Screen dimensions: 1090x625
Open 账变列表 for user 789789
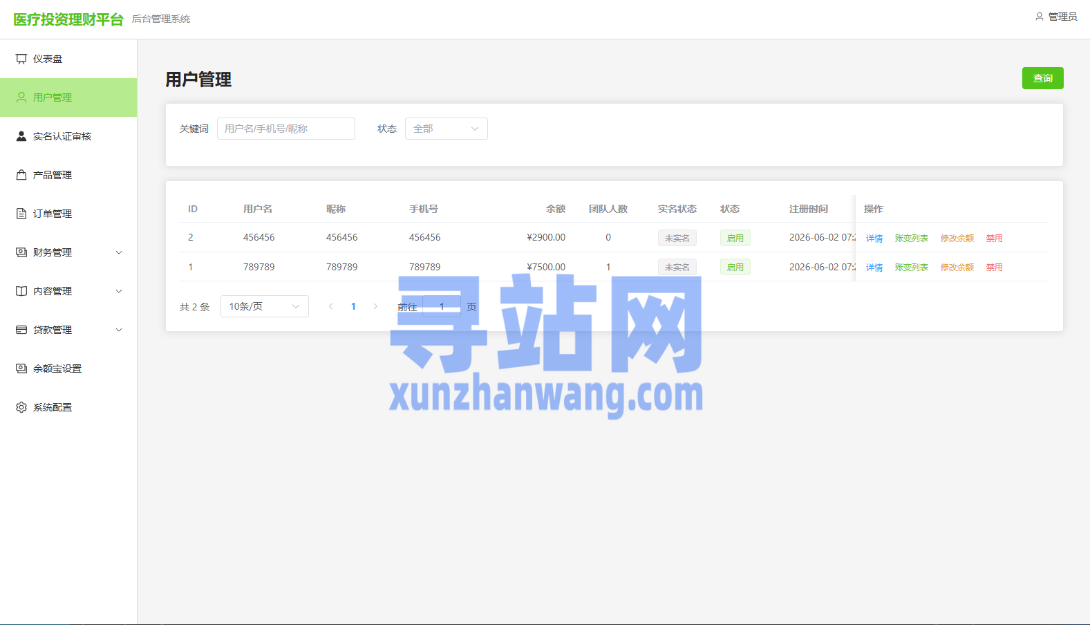(x=912, y=267)
